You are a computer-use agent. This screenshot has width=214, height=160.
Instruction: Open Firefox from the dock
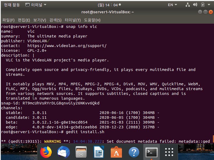coord(46,152)
